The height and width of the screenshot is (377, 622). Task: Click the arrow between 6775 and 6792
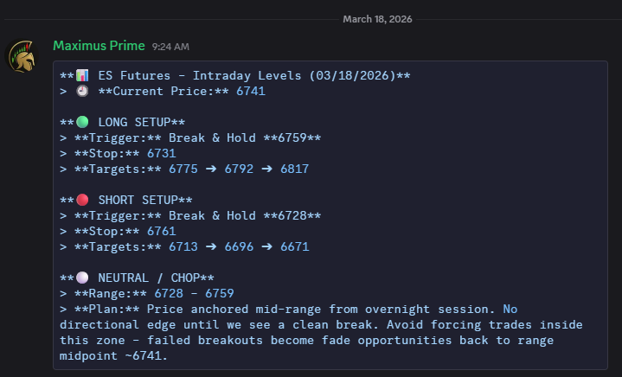click(x=211, y=169)
